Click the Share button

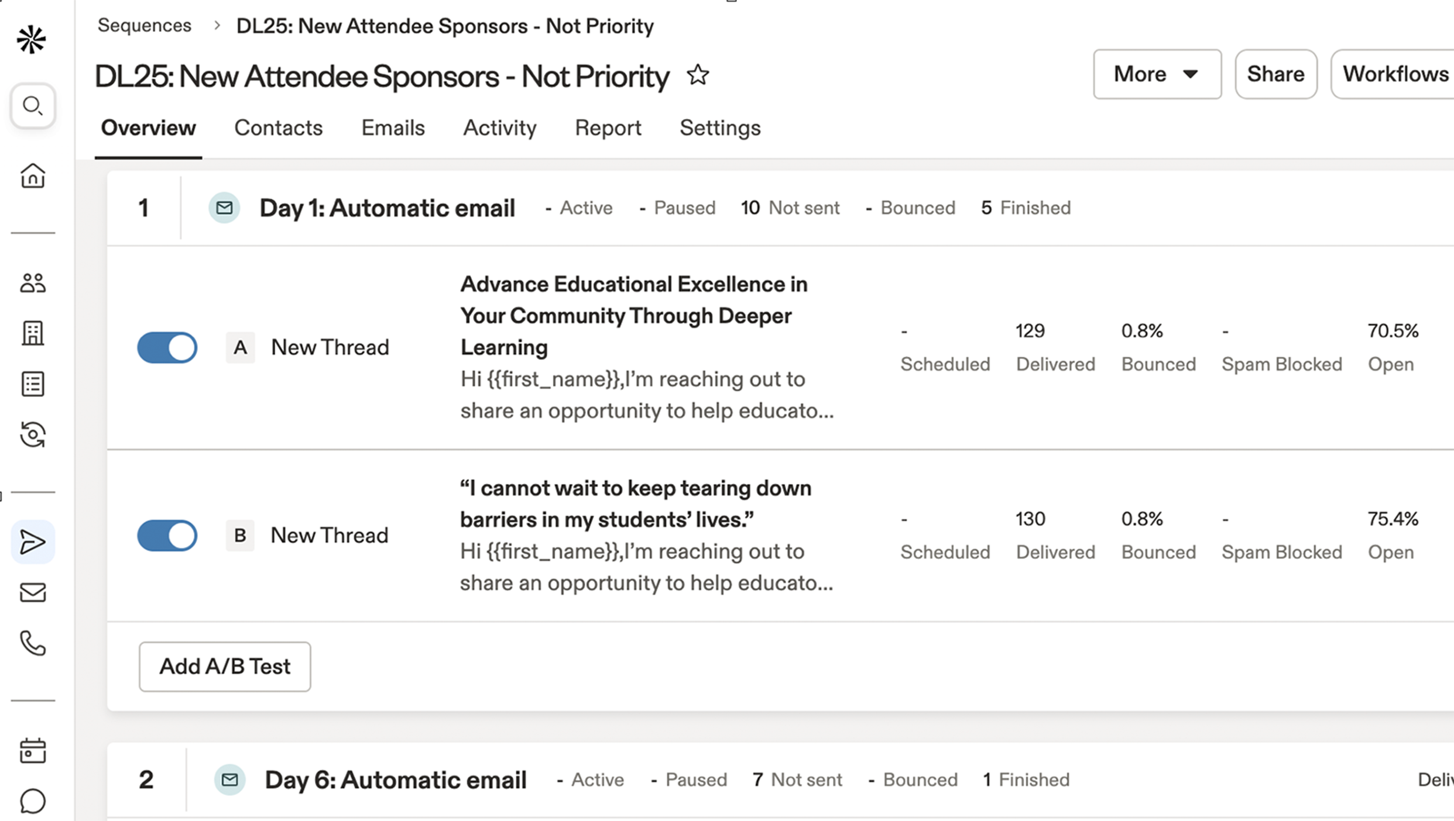coord(1275,74)
